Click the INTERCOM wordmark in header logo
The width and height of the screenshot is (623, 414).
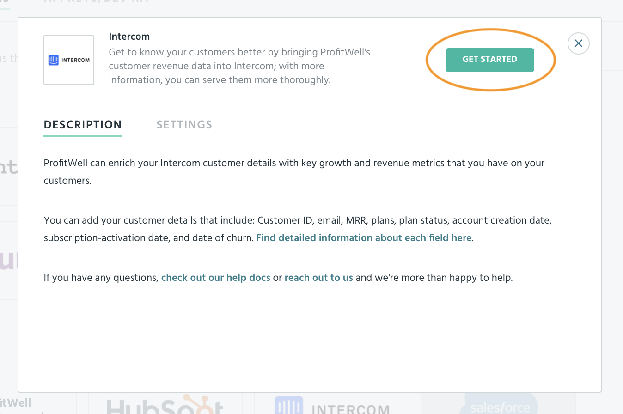(x=75, y=60)
